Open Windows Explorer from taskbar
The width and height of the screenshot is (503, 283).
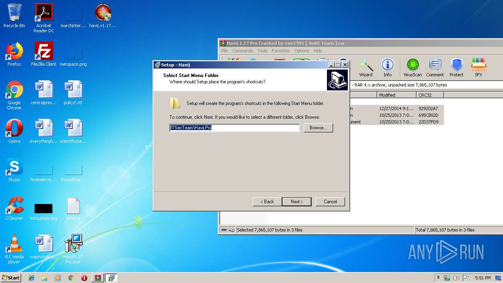pos(44,278)
